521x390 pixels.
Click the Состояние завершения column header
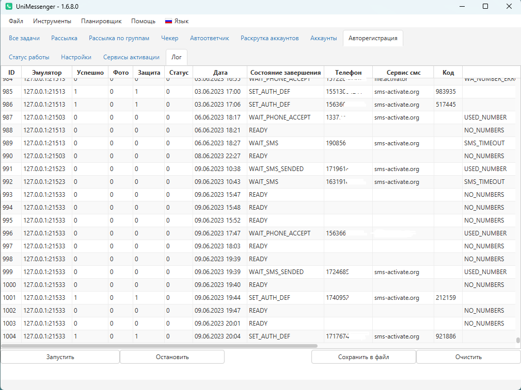tap(286, 73)
